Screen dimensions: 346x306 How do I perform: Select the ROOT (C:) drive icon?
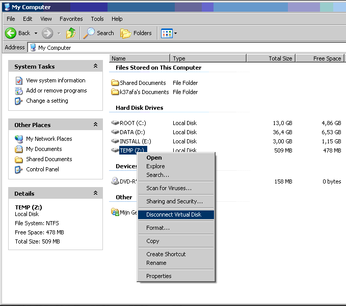pos(115,123)
